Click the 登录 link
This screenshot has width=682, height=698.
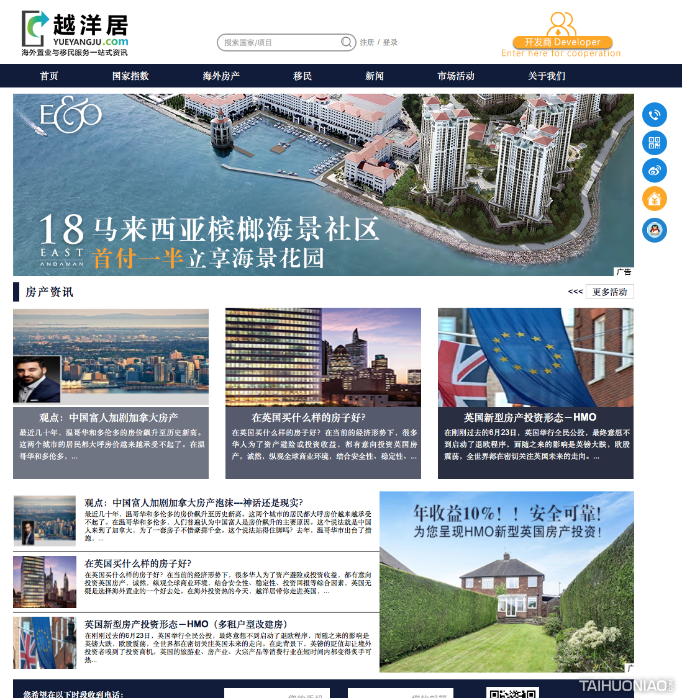[x=390, y=42]
